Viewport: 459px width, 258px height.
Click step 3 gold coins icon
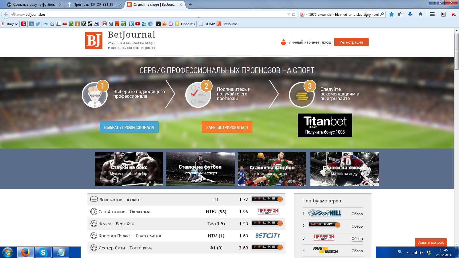click(x=302, y=95)
